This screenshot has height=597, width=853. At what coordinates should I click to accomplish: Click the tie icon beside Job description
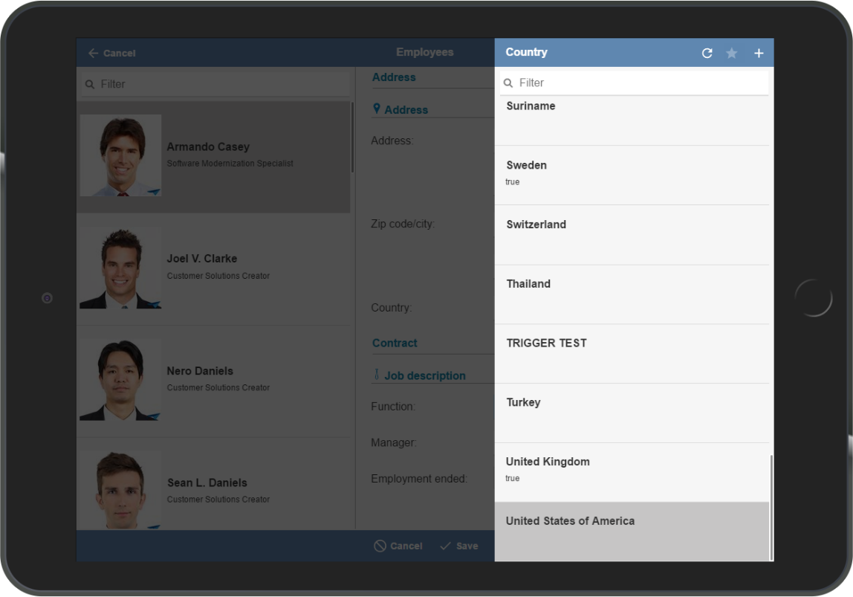(x=377, y=375)
